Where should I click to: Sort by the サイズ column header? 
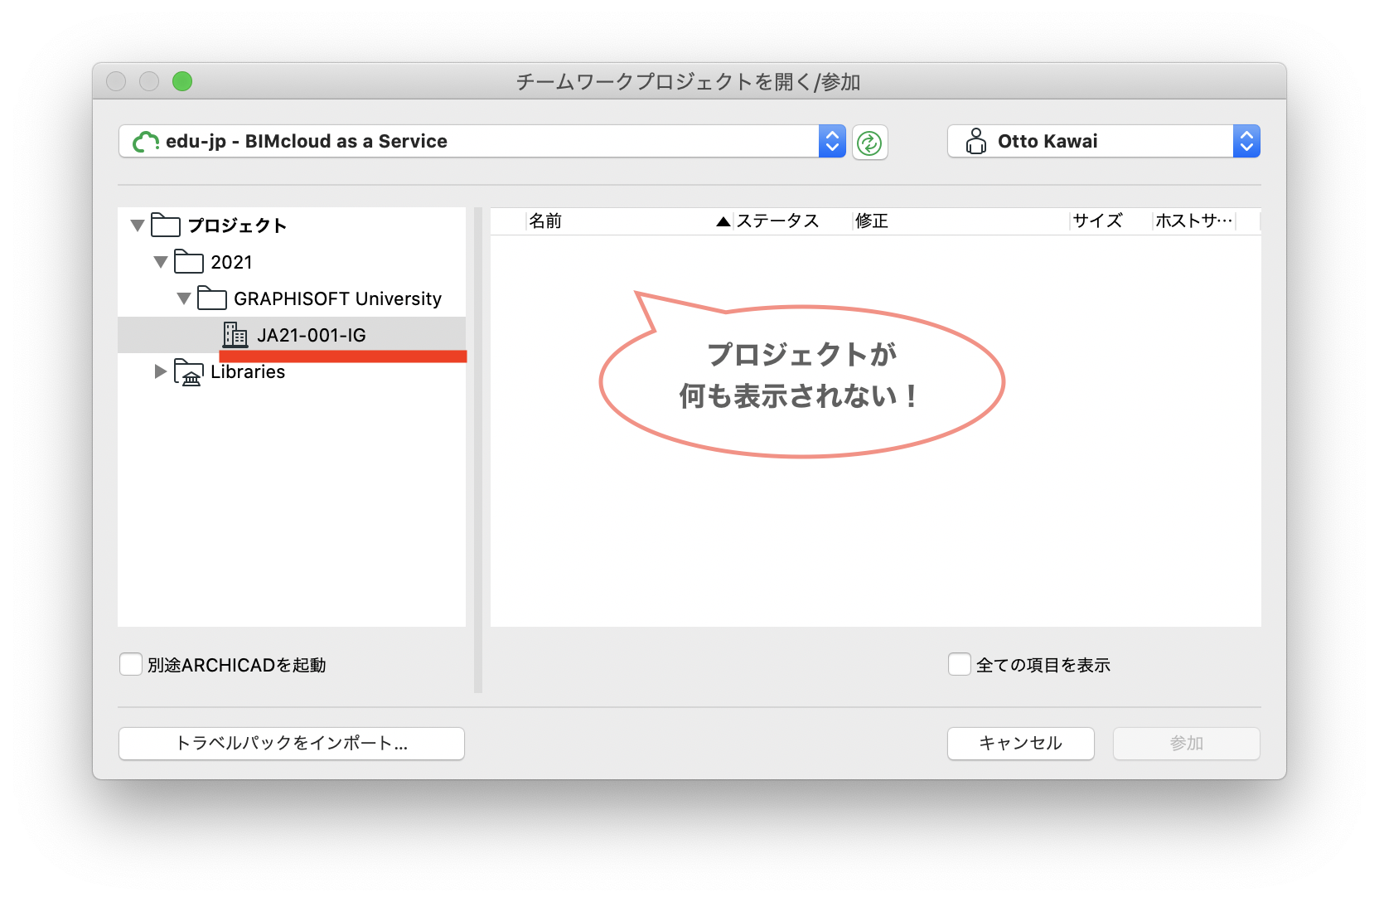[x=1098, y=221]
